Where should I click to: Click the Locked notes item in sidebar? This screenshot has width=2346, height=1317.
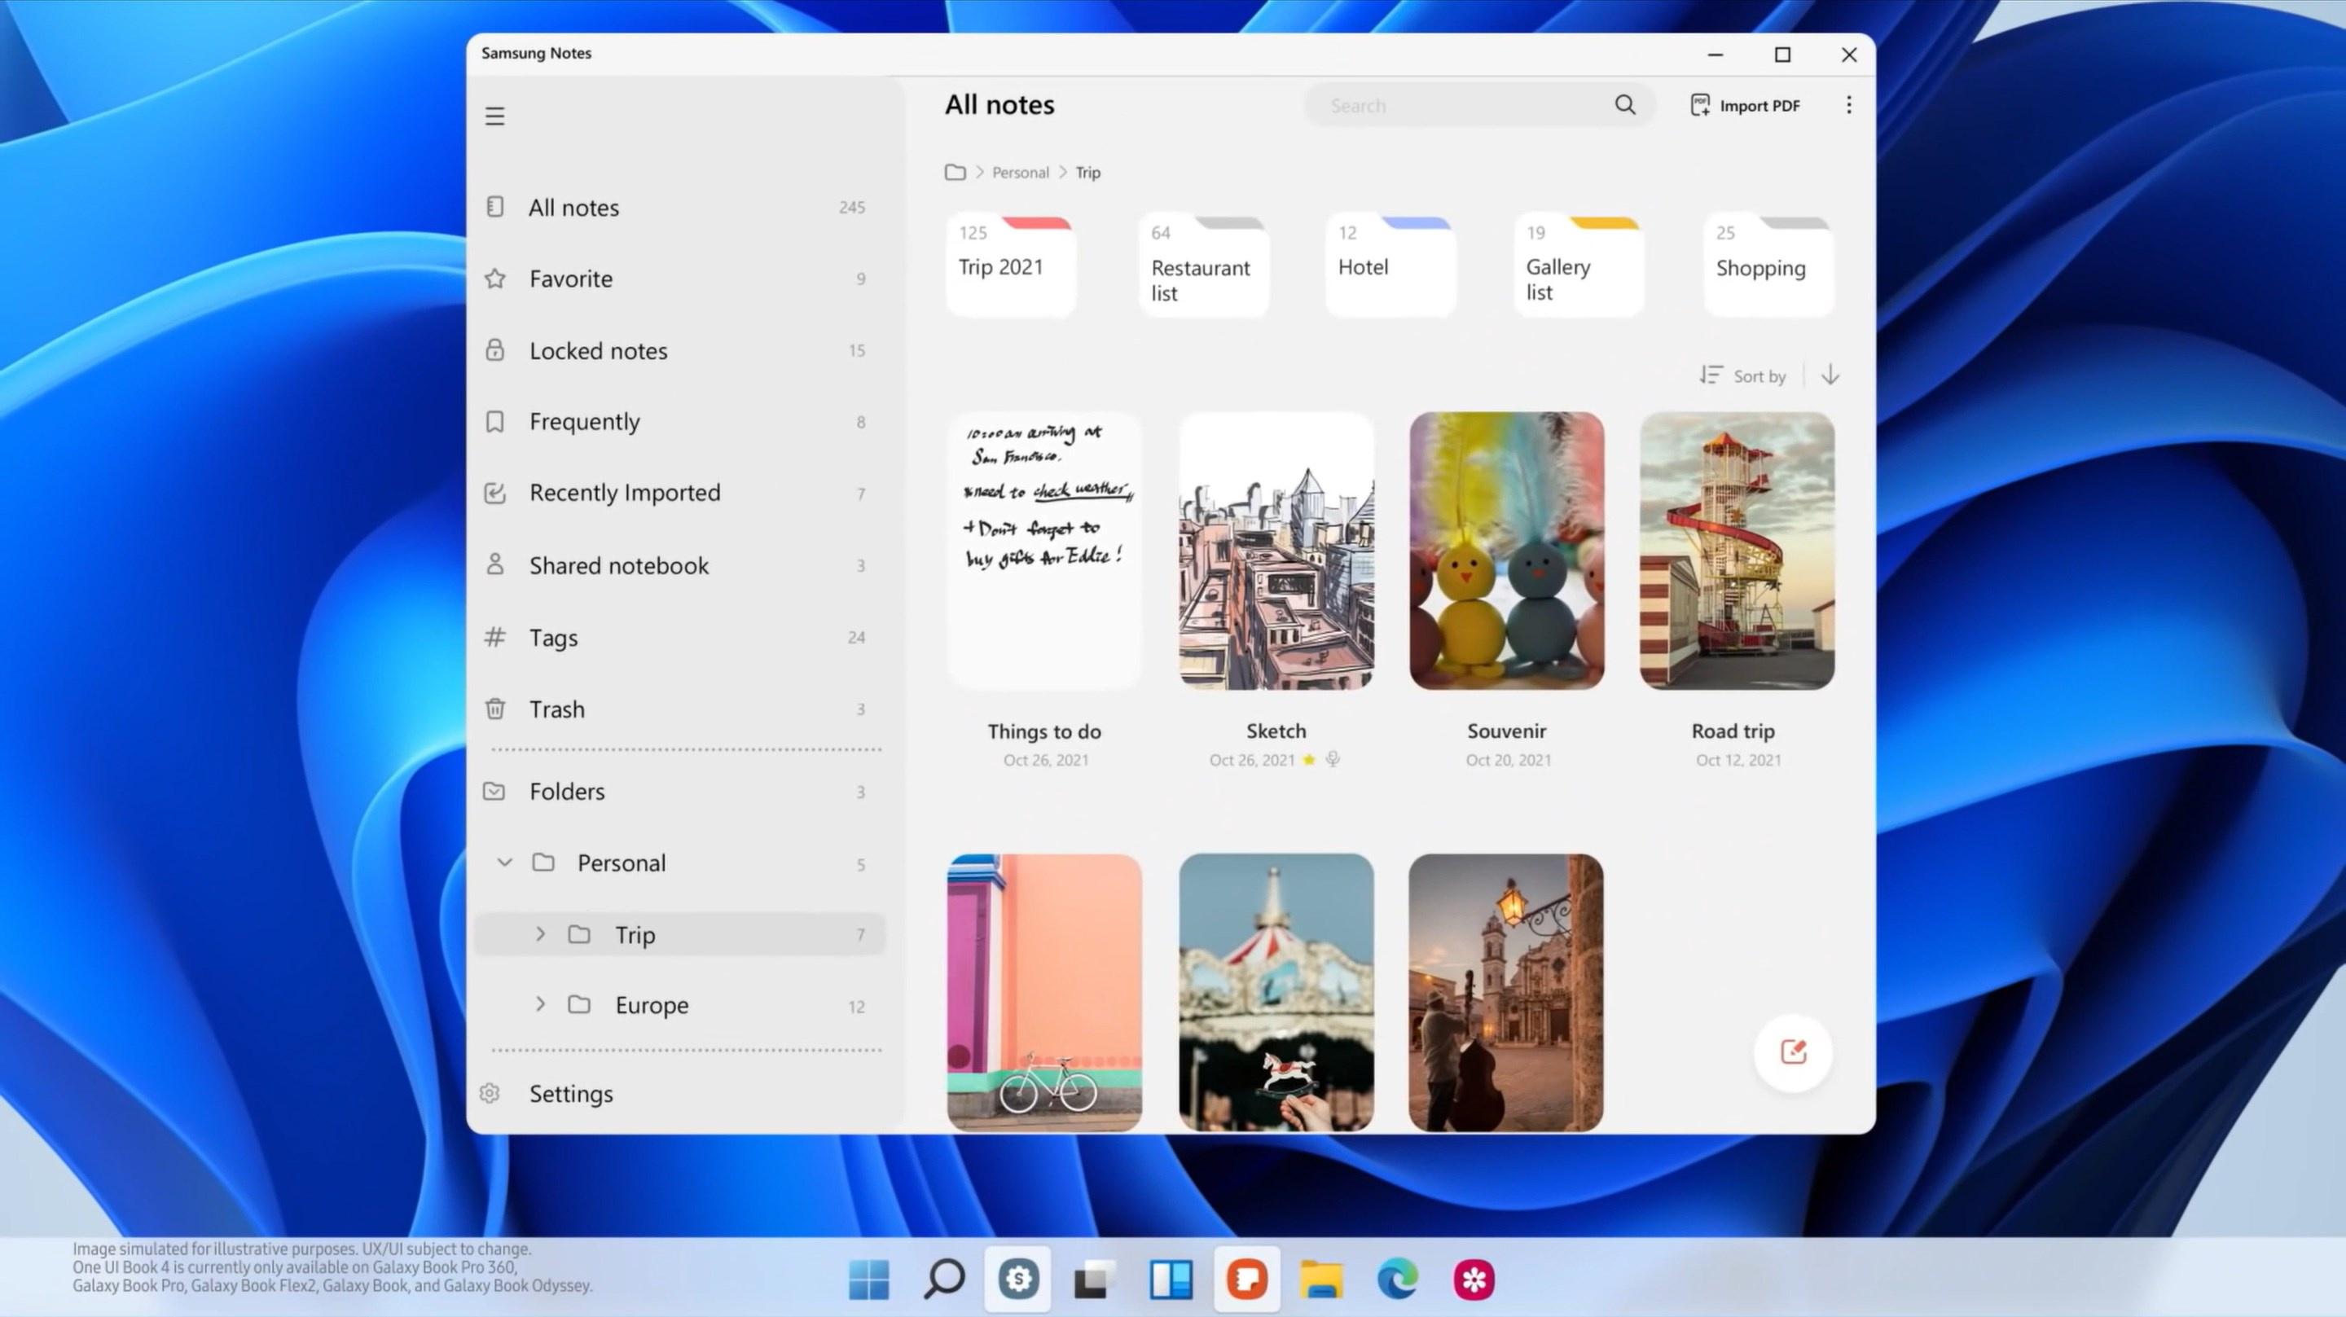click(x=598, y=349)
